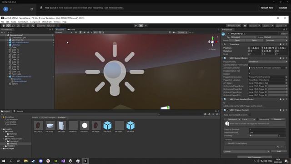
Task: Open the OnInteract trigger type dropdown
Action: click(234, 119)
